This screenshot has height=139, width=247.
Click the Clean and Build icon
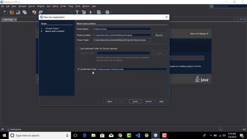[84, 12]
